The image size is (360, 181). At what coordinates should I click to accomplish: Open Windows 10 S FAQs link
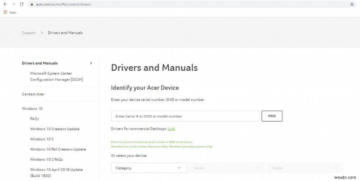tap(46, 159)
